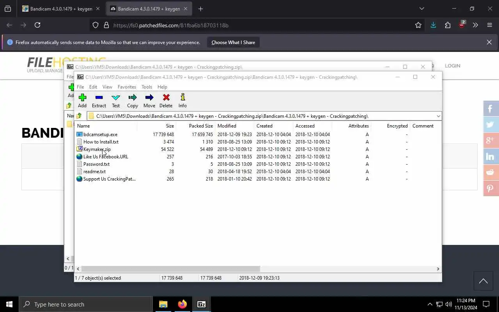Share page on Pinterest sidebar icon
Viewport: 499px width, 312px height.
(x=490, y=188)
